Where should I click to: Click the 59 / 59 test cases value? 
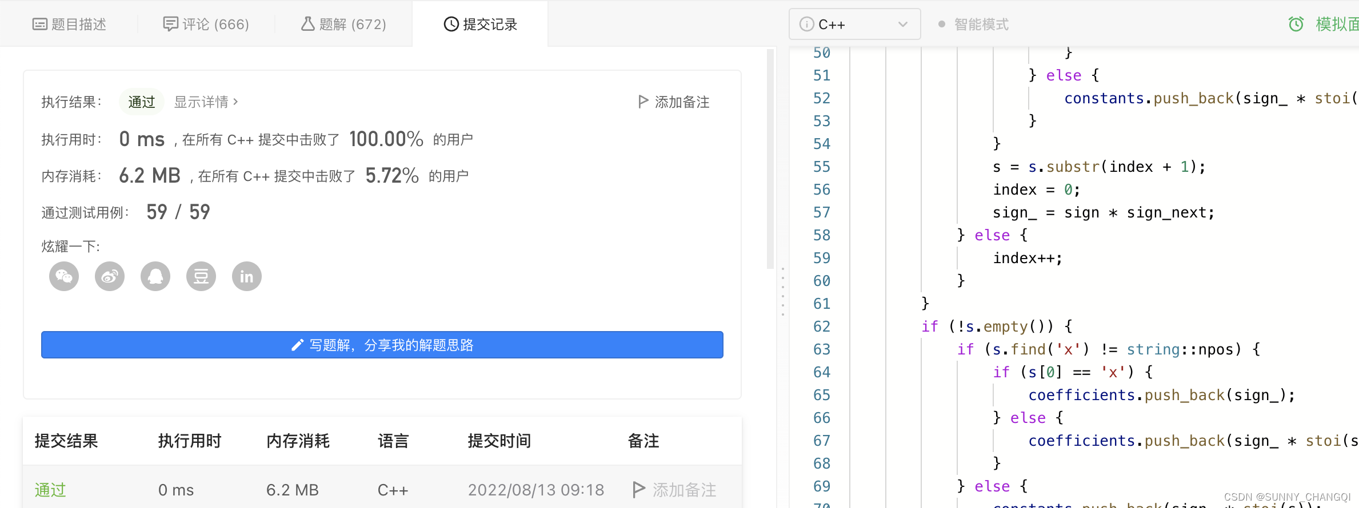pos(178,212)
